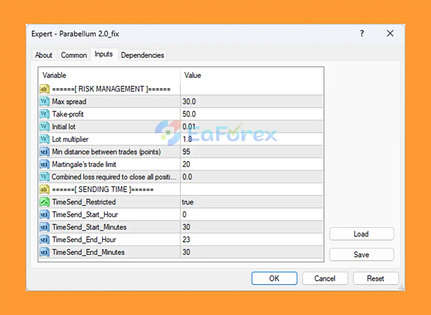Click the Take-profit variable name
This screenshot has width=431, height=315.
[x=68, y=114]
